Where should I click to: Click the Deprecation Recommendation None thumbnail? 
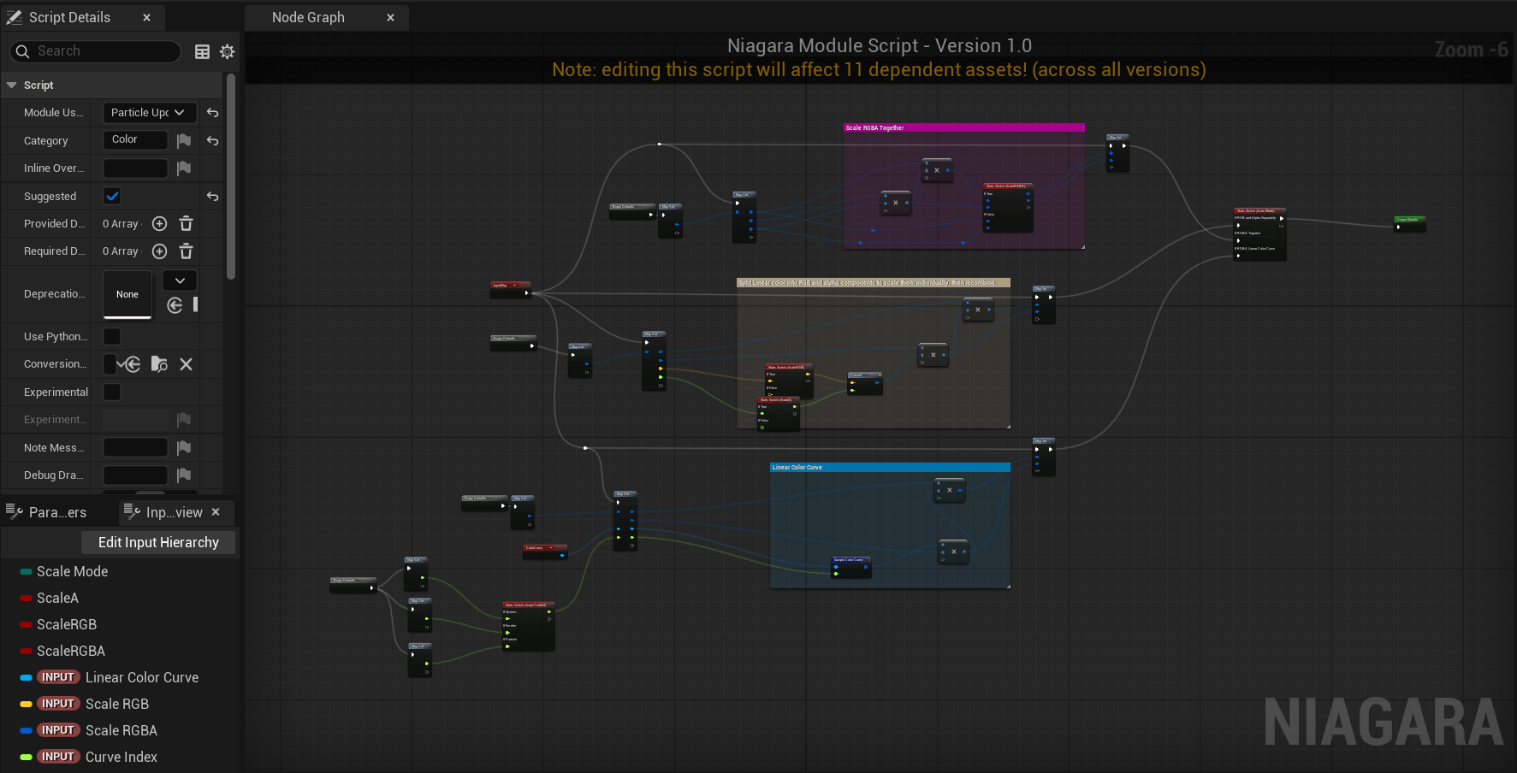tap(127, 294)
